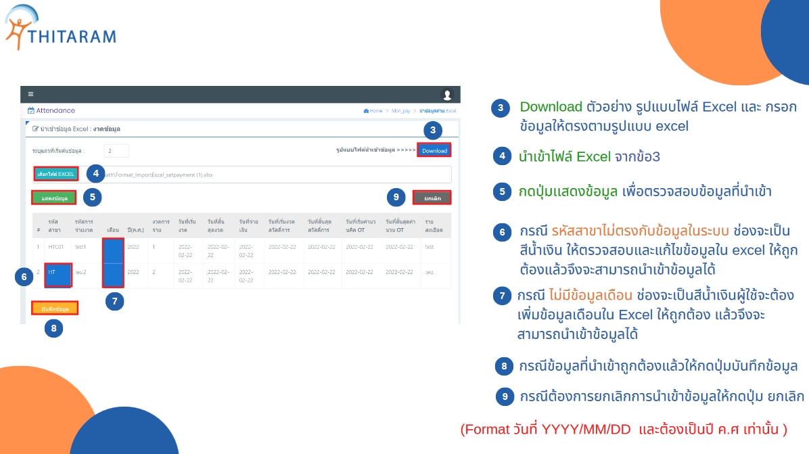Open the Home breadcrumb link
The width and height of the screenshot is (809, 454).
click(x=375, y=110)
